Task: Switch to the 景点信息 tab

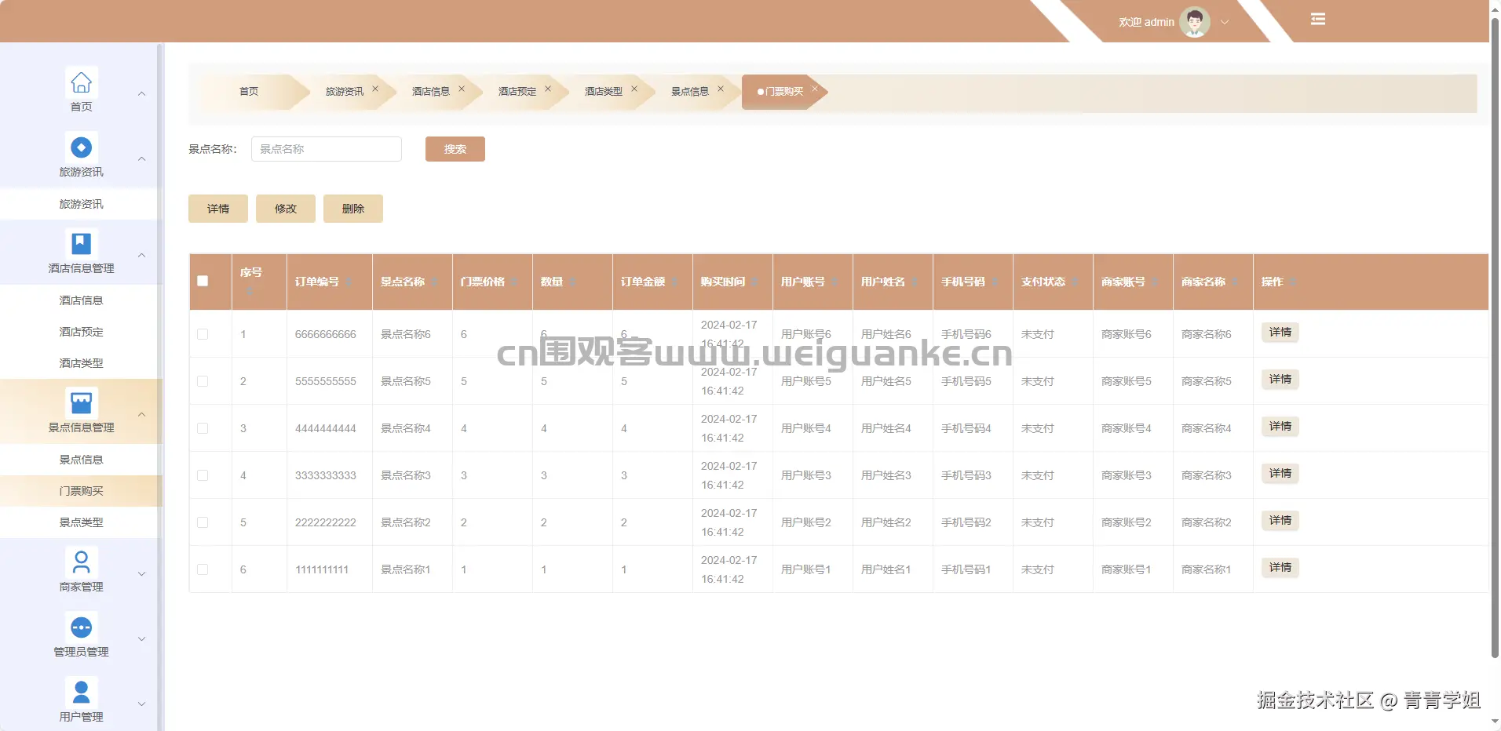Action: tap(690, 91)
